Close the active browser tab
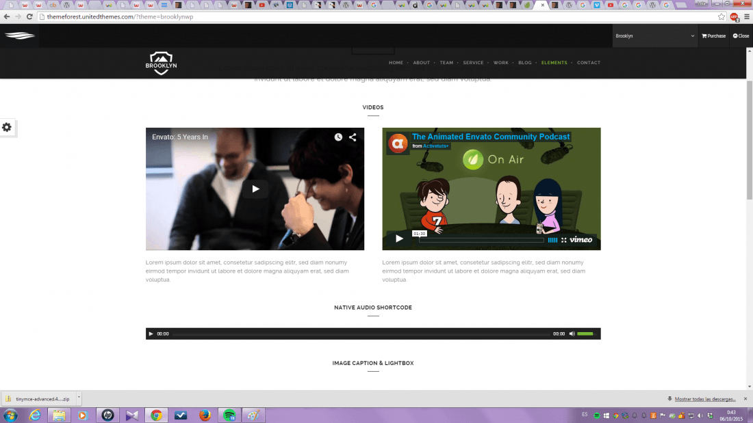 click(x=543, y=5)
